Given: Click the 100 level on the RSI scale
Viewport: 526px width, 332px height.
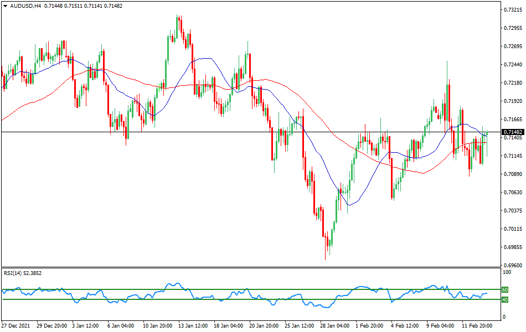Looking at the screenshot, I should (508, 271).
